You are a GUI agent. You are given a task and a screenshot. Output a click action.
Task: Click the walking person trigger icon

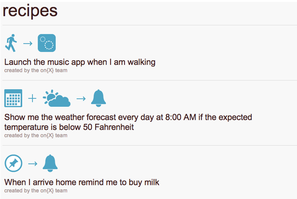[x=11, y=43]
